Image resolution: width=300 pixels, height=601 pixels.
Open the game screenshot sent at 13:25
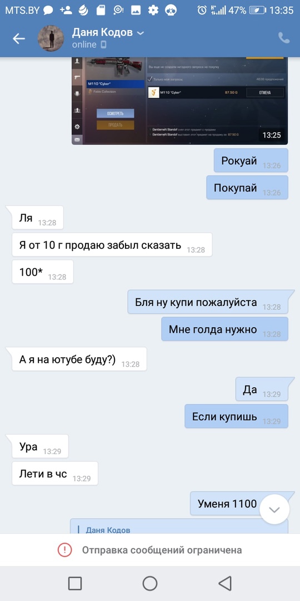[179, 101]
